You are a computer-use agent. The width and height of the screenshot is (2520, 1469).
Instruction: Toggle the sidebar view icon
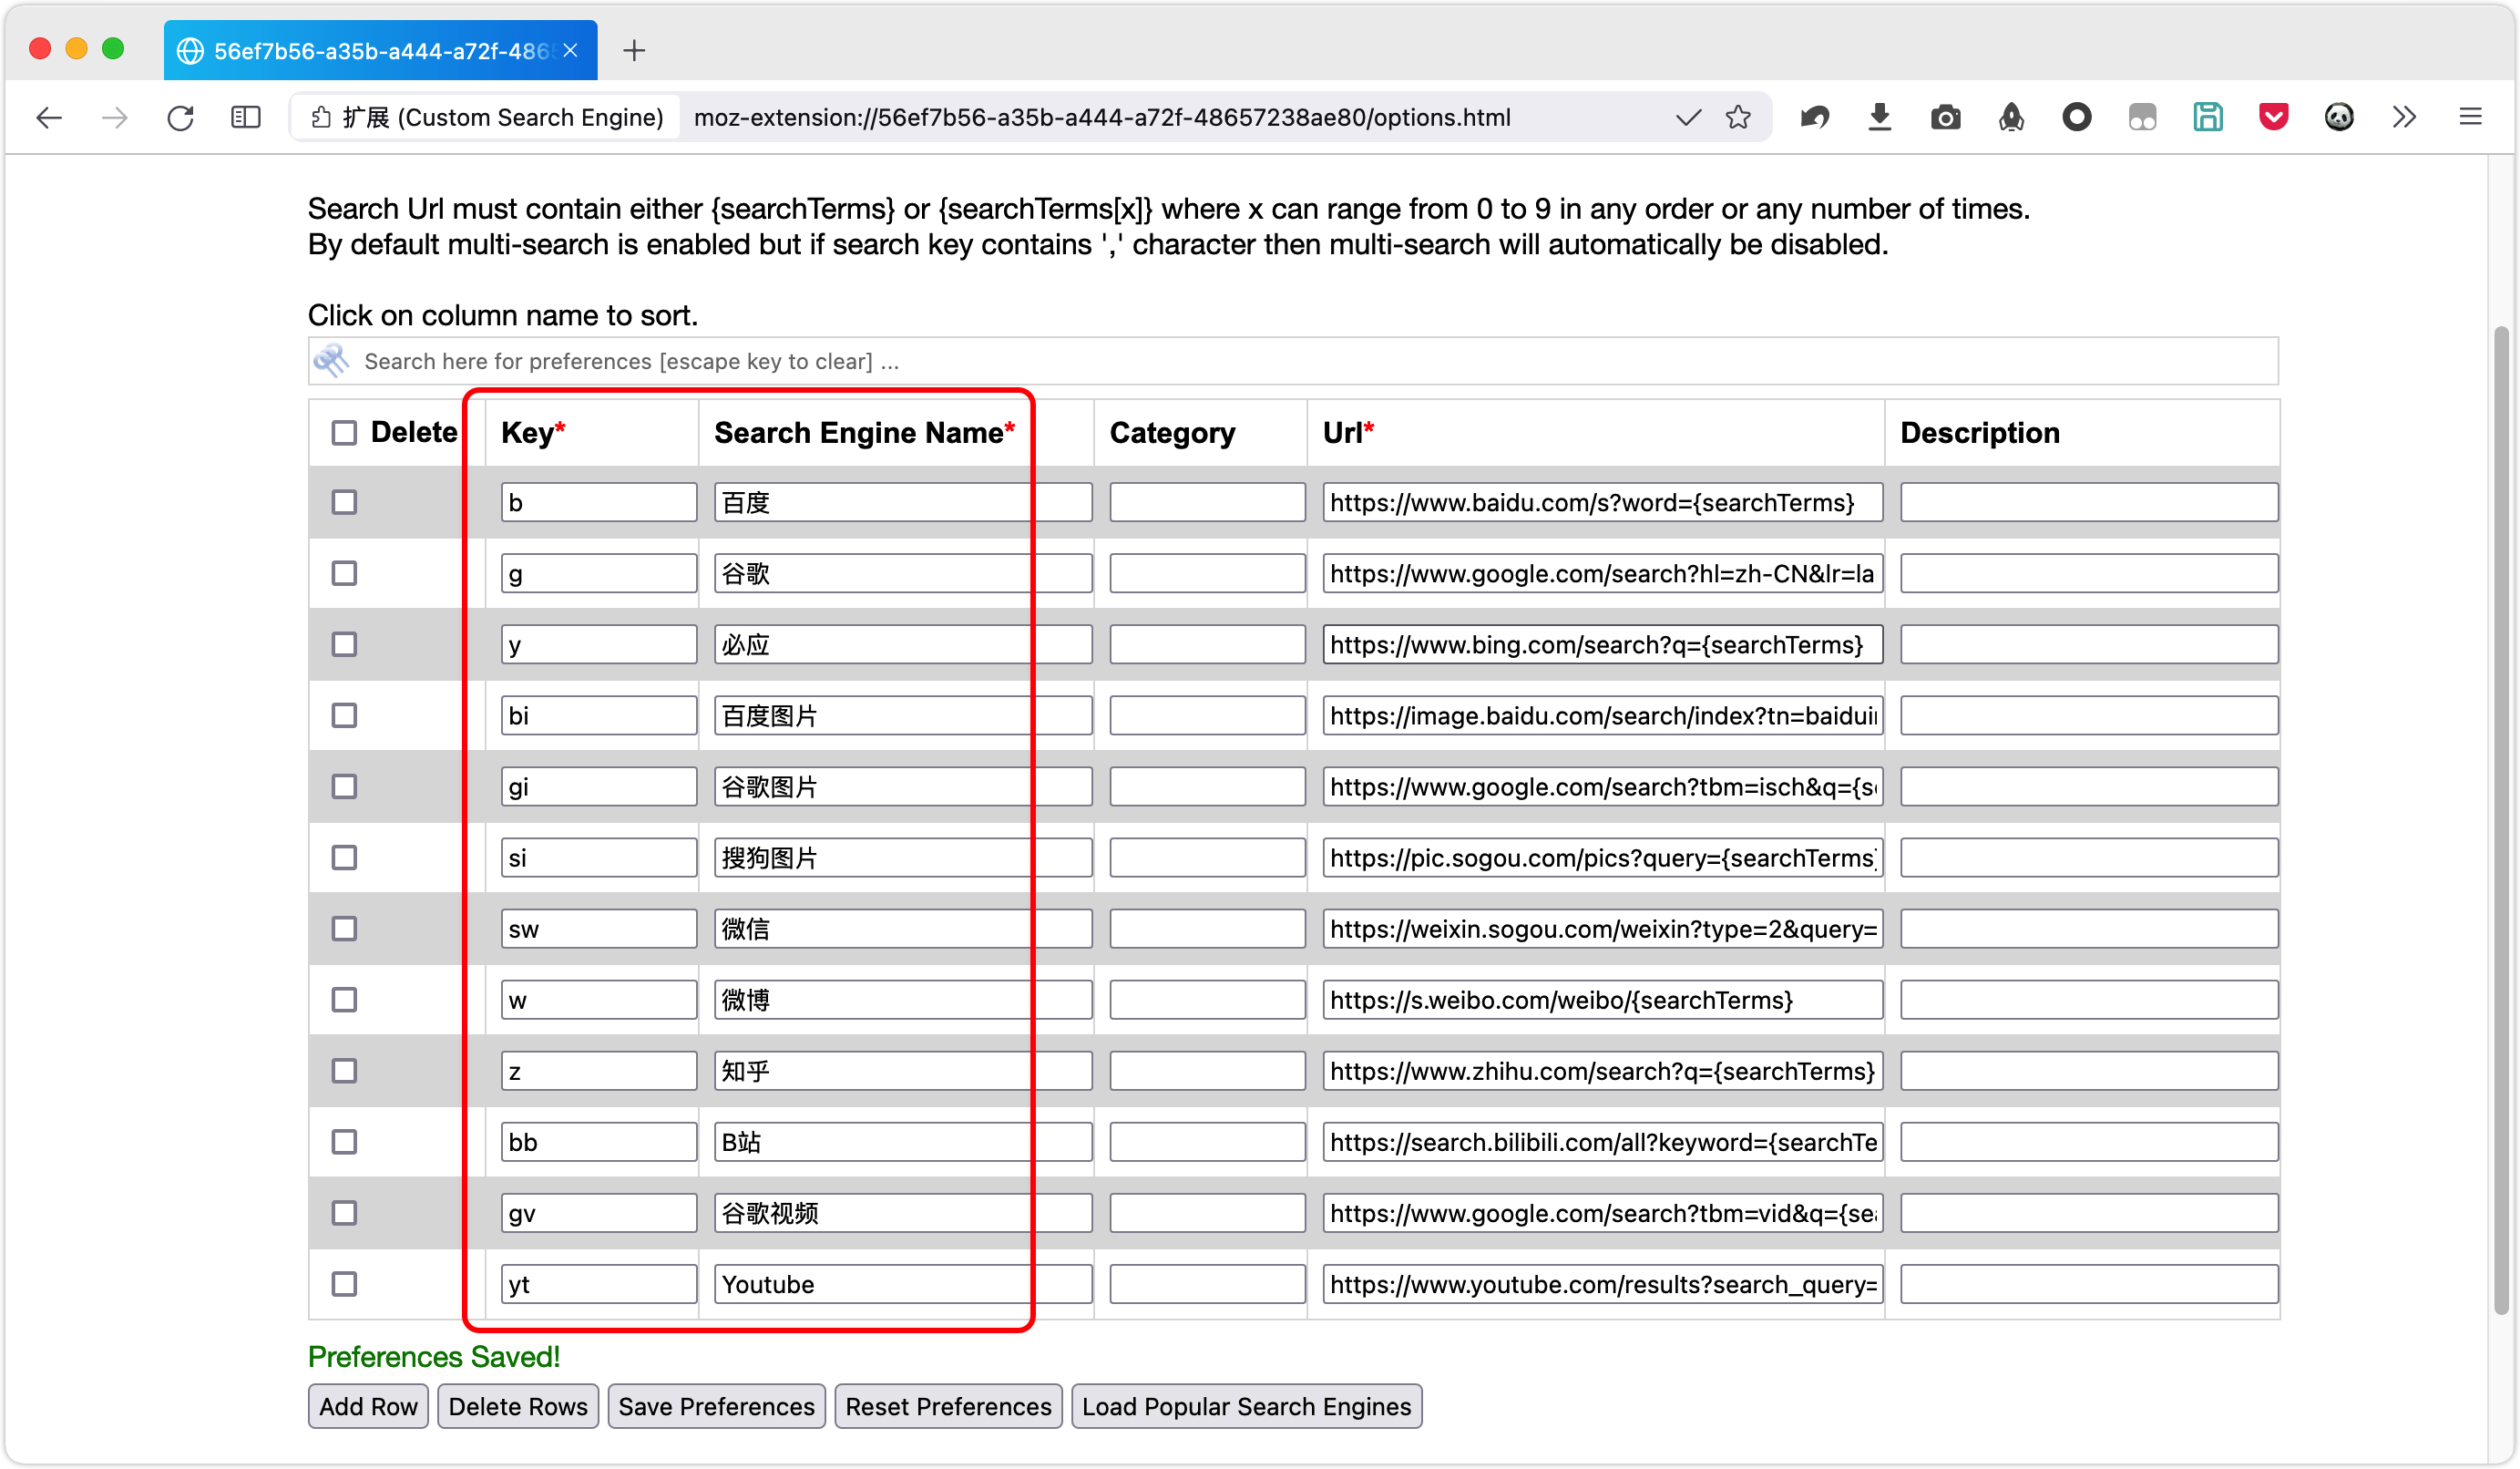[x=245, y=117]
